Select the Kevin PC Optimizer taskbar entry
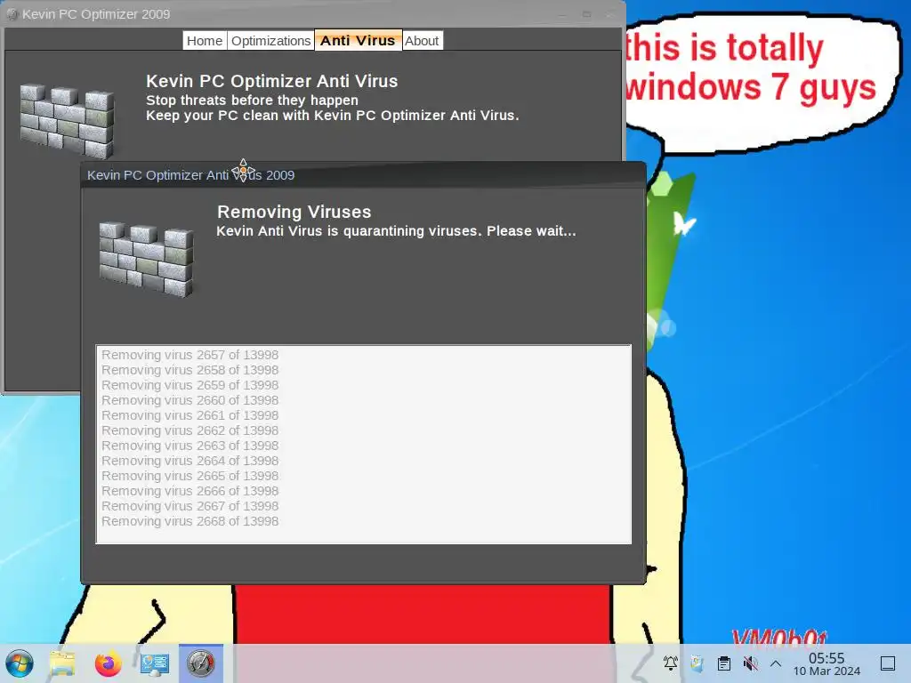The image size is (911, 683). point(201,663)
